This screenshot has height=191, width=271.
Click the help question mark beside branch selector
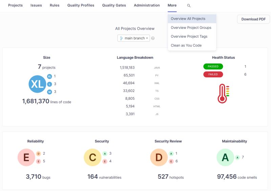point(153,38)
